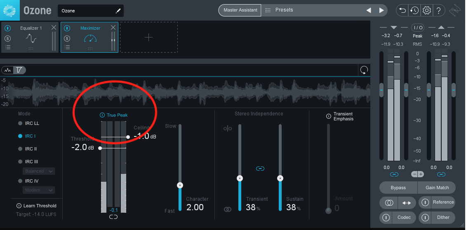This screenshot has height=230, width=466.
Task: Toggle the Codec preview button
Action: (398, 218)
